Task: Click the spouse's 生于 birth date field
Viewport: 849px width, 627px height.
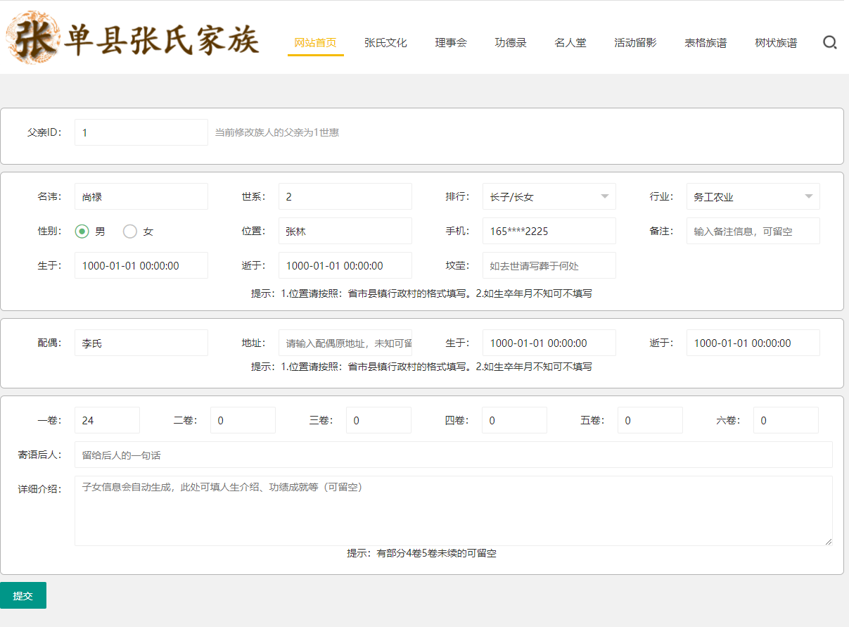Action: point(549,343)
